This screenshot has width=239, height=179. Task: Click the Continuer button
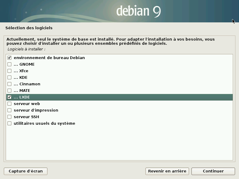(213, 171)
